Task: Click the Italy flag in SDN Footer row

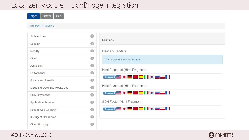Action: 146,109
